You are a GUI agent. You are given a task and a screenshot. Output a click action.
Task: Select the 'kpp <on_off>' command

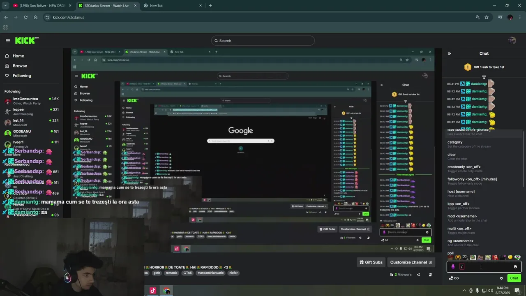tap(484, 206)
